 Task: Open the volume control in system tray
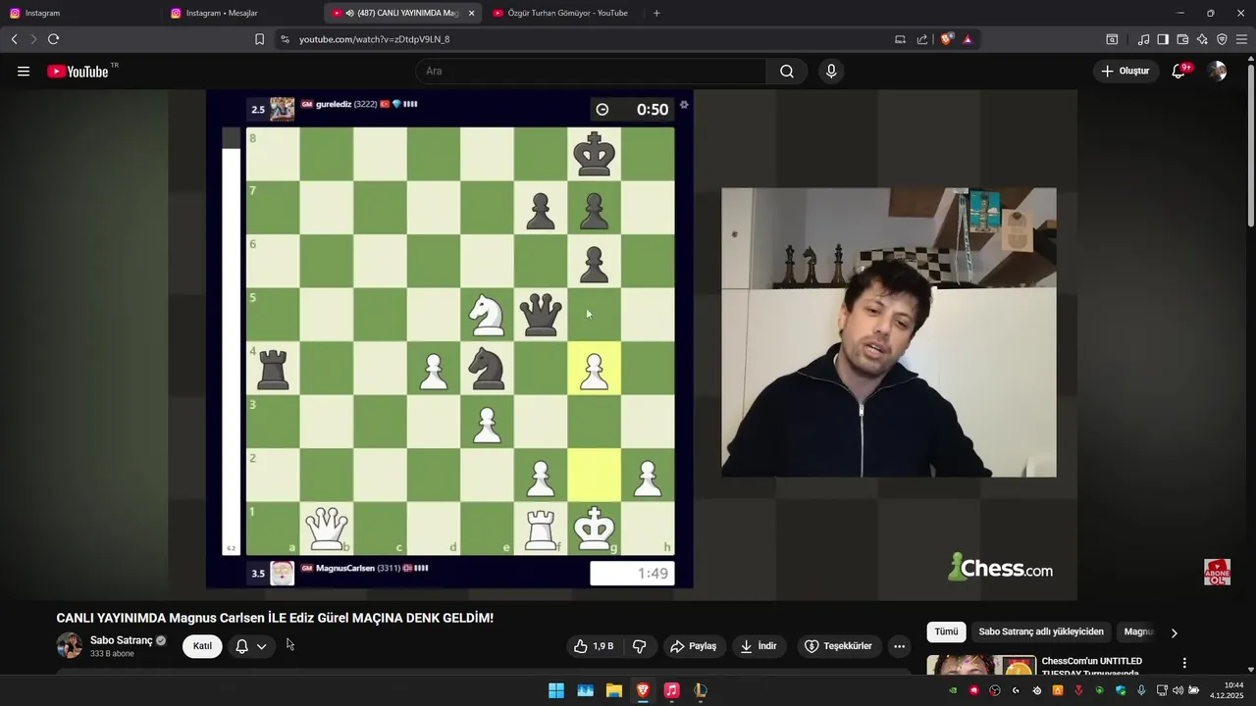pos(1177,690)
